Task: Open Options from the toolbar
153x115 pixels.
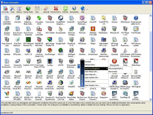Action: tap(19, 9)
